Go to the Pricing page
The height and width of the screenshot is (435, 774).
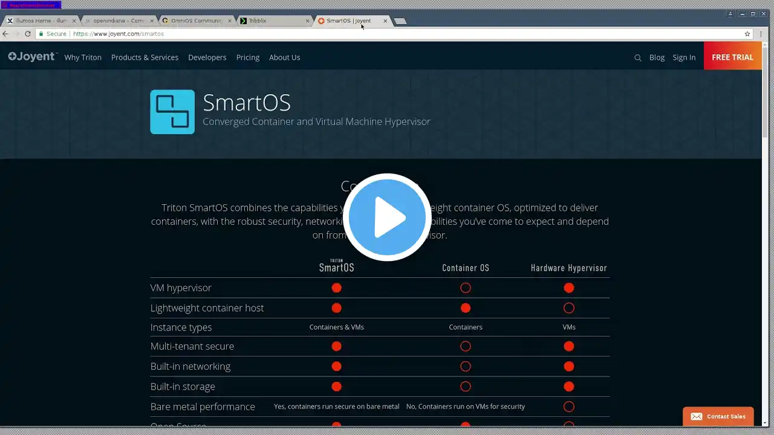tap(248, 57)
